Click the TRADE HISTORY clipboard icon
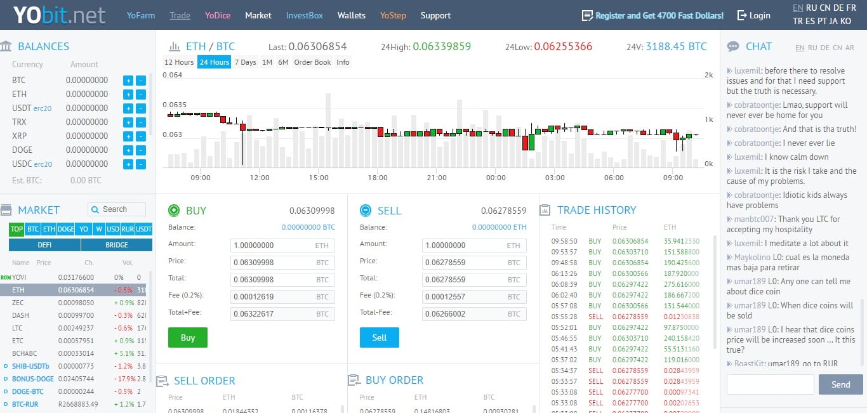 (x=545, y=209)
